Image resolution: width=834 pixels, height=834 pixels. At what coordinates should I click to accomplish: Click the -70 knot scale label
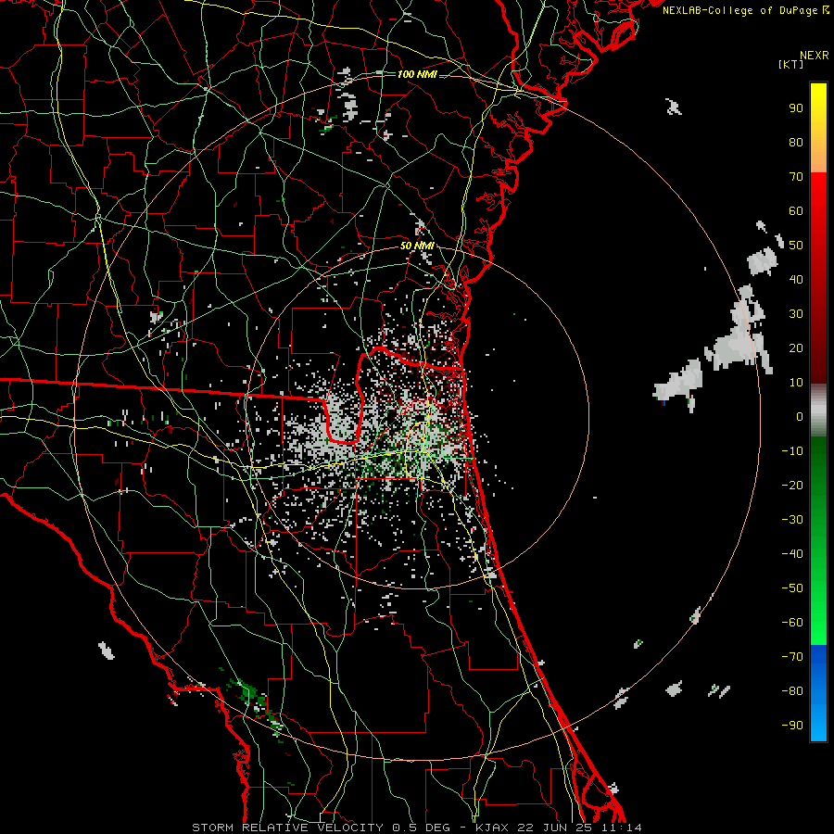pos(792,657)
